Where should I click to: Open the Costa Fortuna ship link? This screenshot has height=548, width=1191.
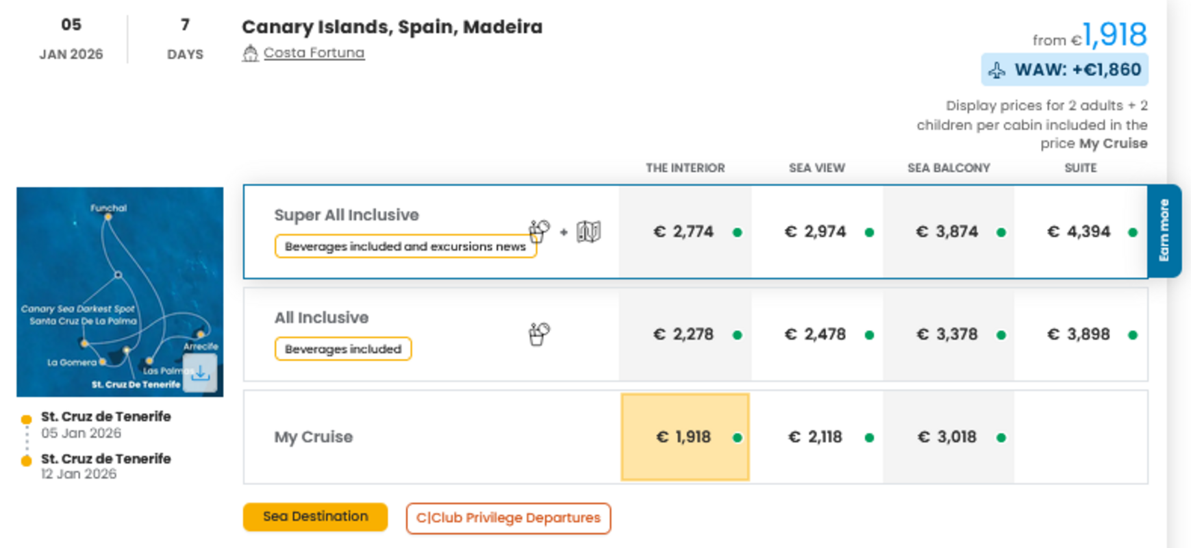[x=314, y=53]
